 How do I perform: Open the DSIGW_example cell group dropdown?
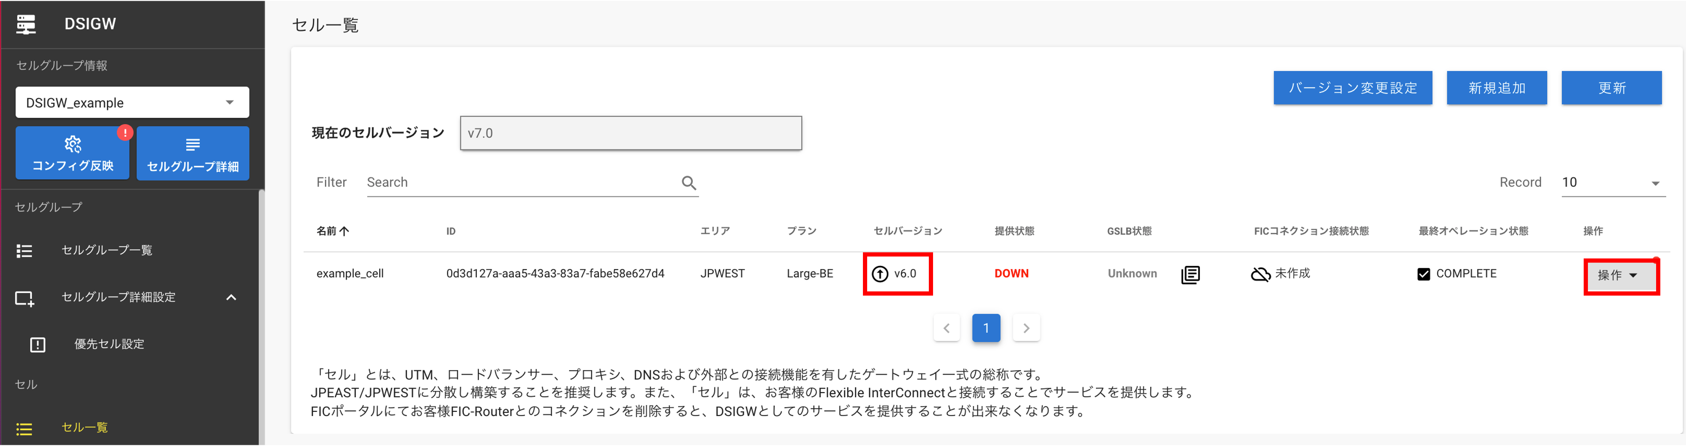[x=132, y=103]
